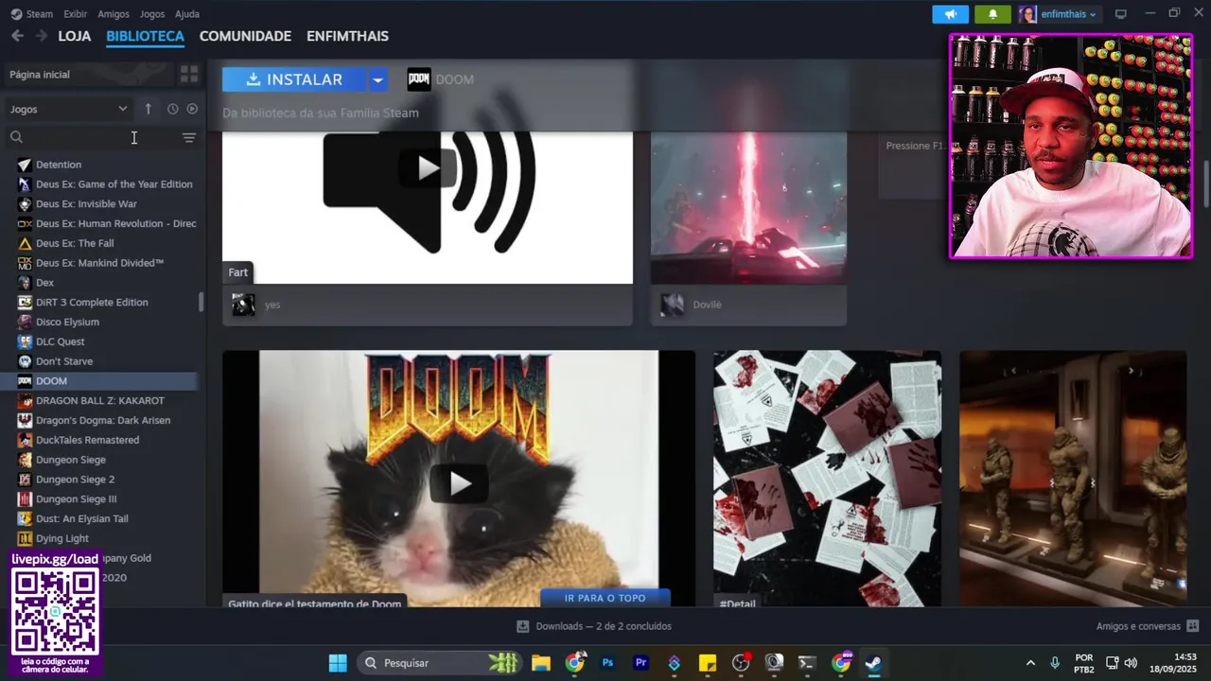Select Deus Ex: Game of the Year Edition
This screenshot has width=1211, height=681.
point(114,184)
